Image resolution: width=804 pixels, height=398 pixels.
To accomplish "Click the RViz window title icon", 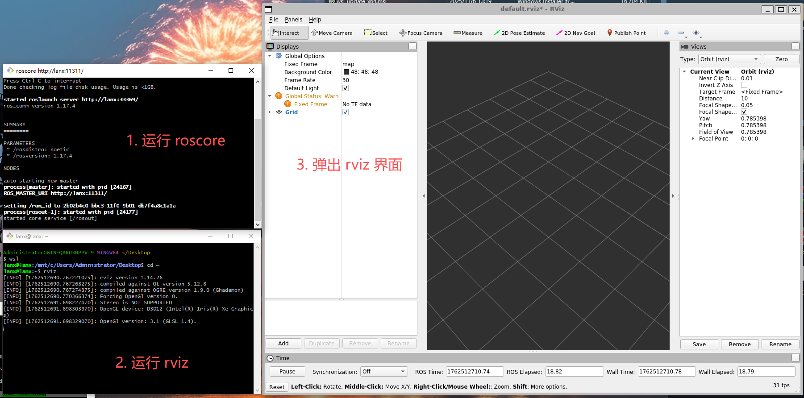I will [268, 9].
